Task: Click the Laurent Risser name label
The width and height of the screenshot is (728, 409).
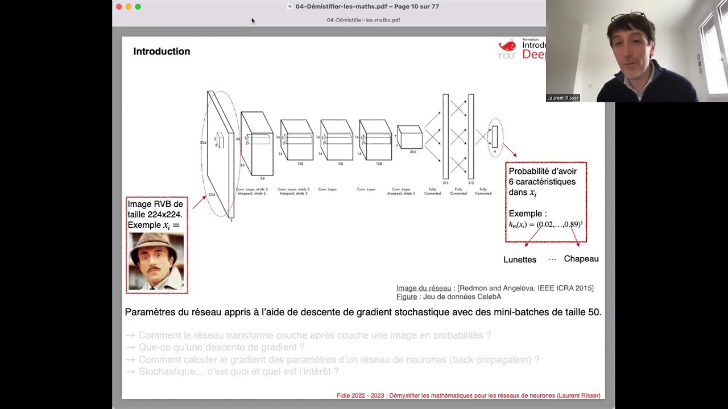Action: click(x=563, y=98)
